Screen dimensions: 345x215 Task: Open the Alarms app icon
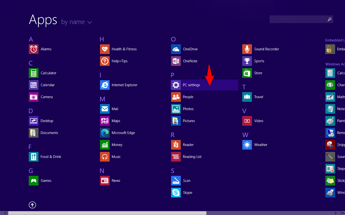[33, 49]
